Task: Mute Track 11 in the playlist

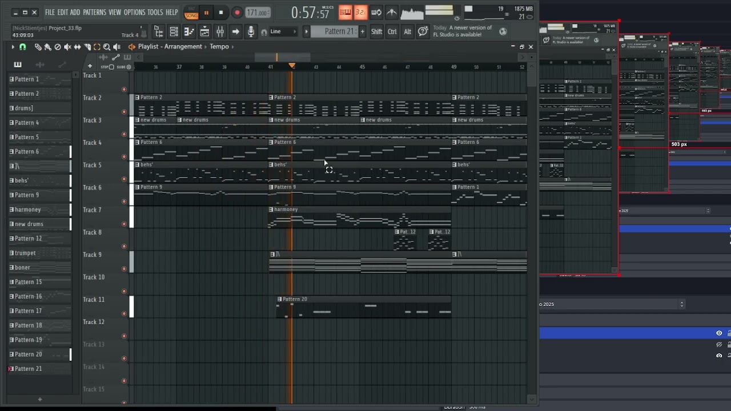Action: coord(124,313)
